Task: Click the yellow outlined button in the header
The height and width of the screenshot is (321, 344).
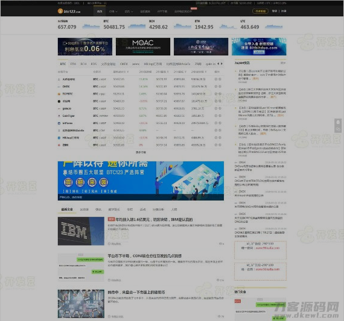Action: 260,11
